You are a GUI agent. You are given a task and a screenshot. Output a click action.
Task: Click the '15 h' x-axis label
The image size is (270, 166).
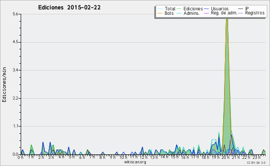[x=175, y=157]
